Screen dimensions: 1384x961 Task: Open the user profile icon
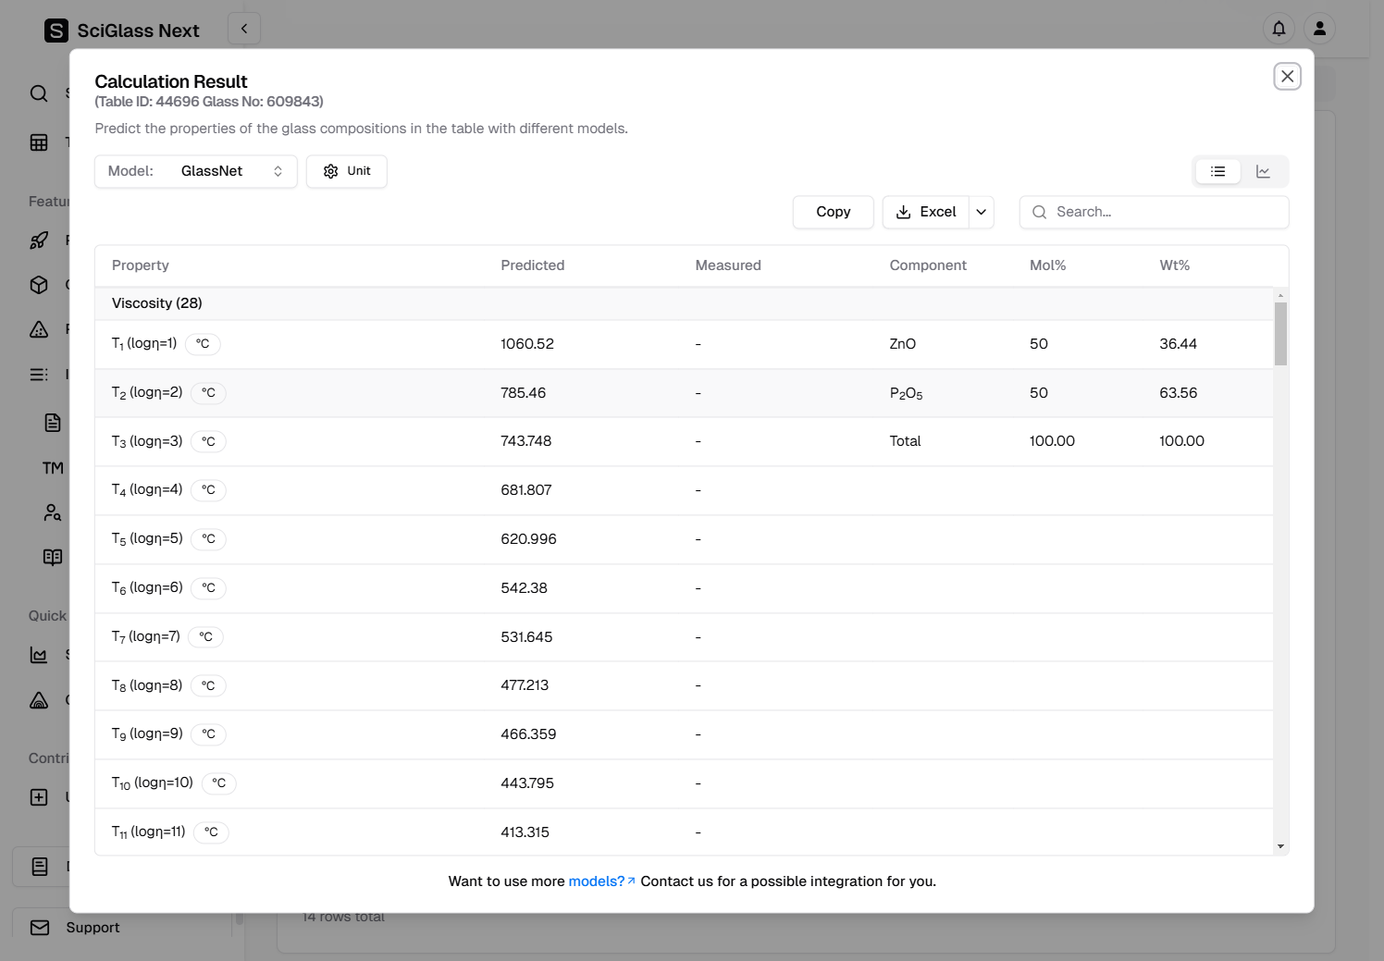(1319, 29)
